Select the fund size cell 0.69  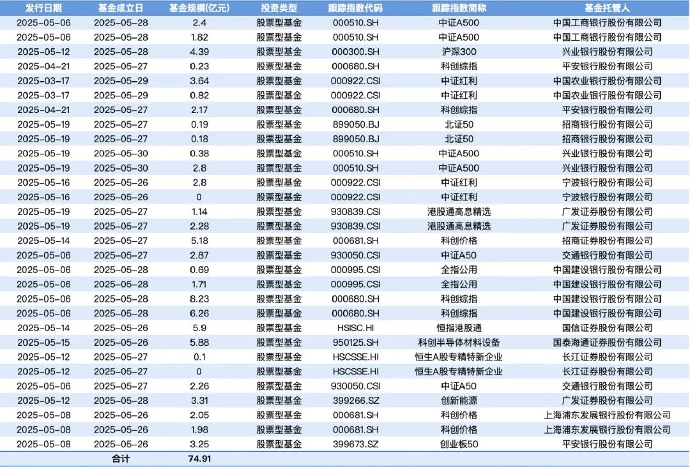click(x=199, y=270)
